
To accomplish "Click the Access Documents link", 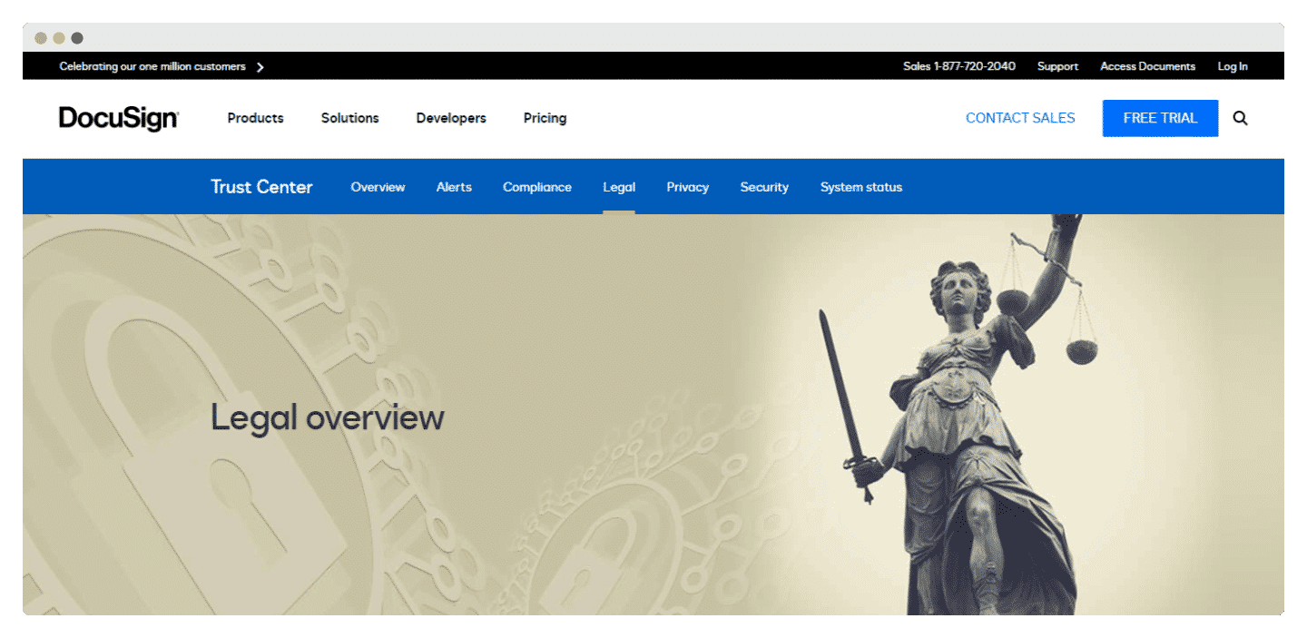I will (1147, 66).
